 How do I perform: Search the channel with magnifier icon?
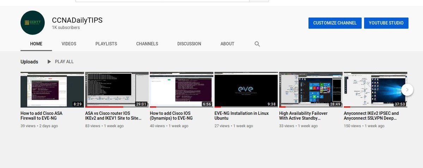click(x=257, y=44)
